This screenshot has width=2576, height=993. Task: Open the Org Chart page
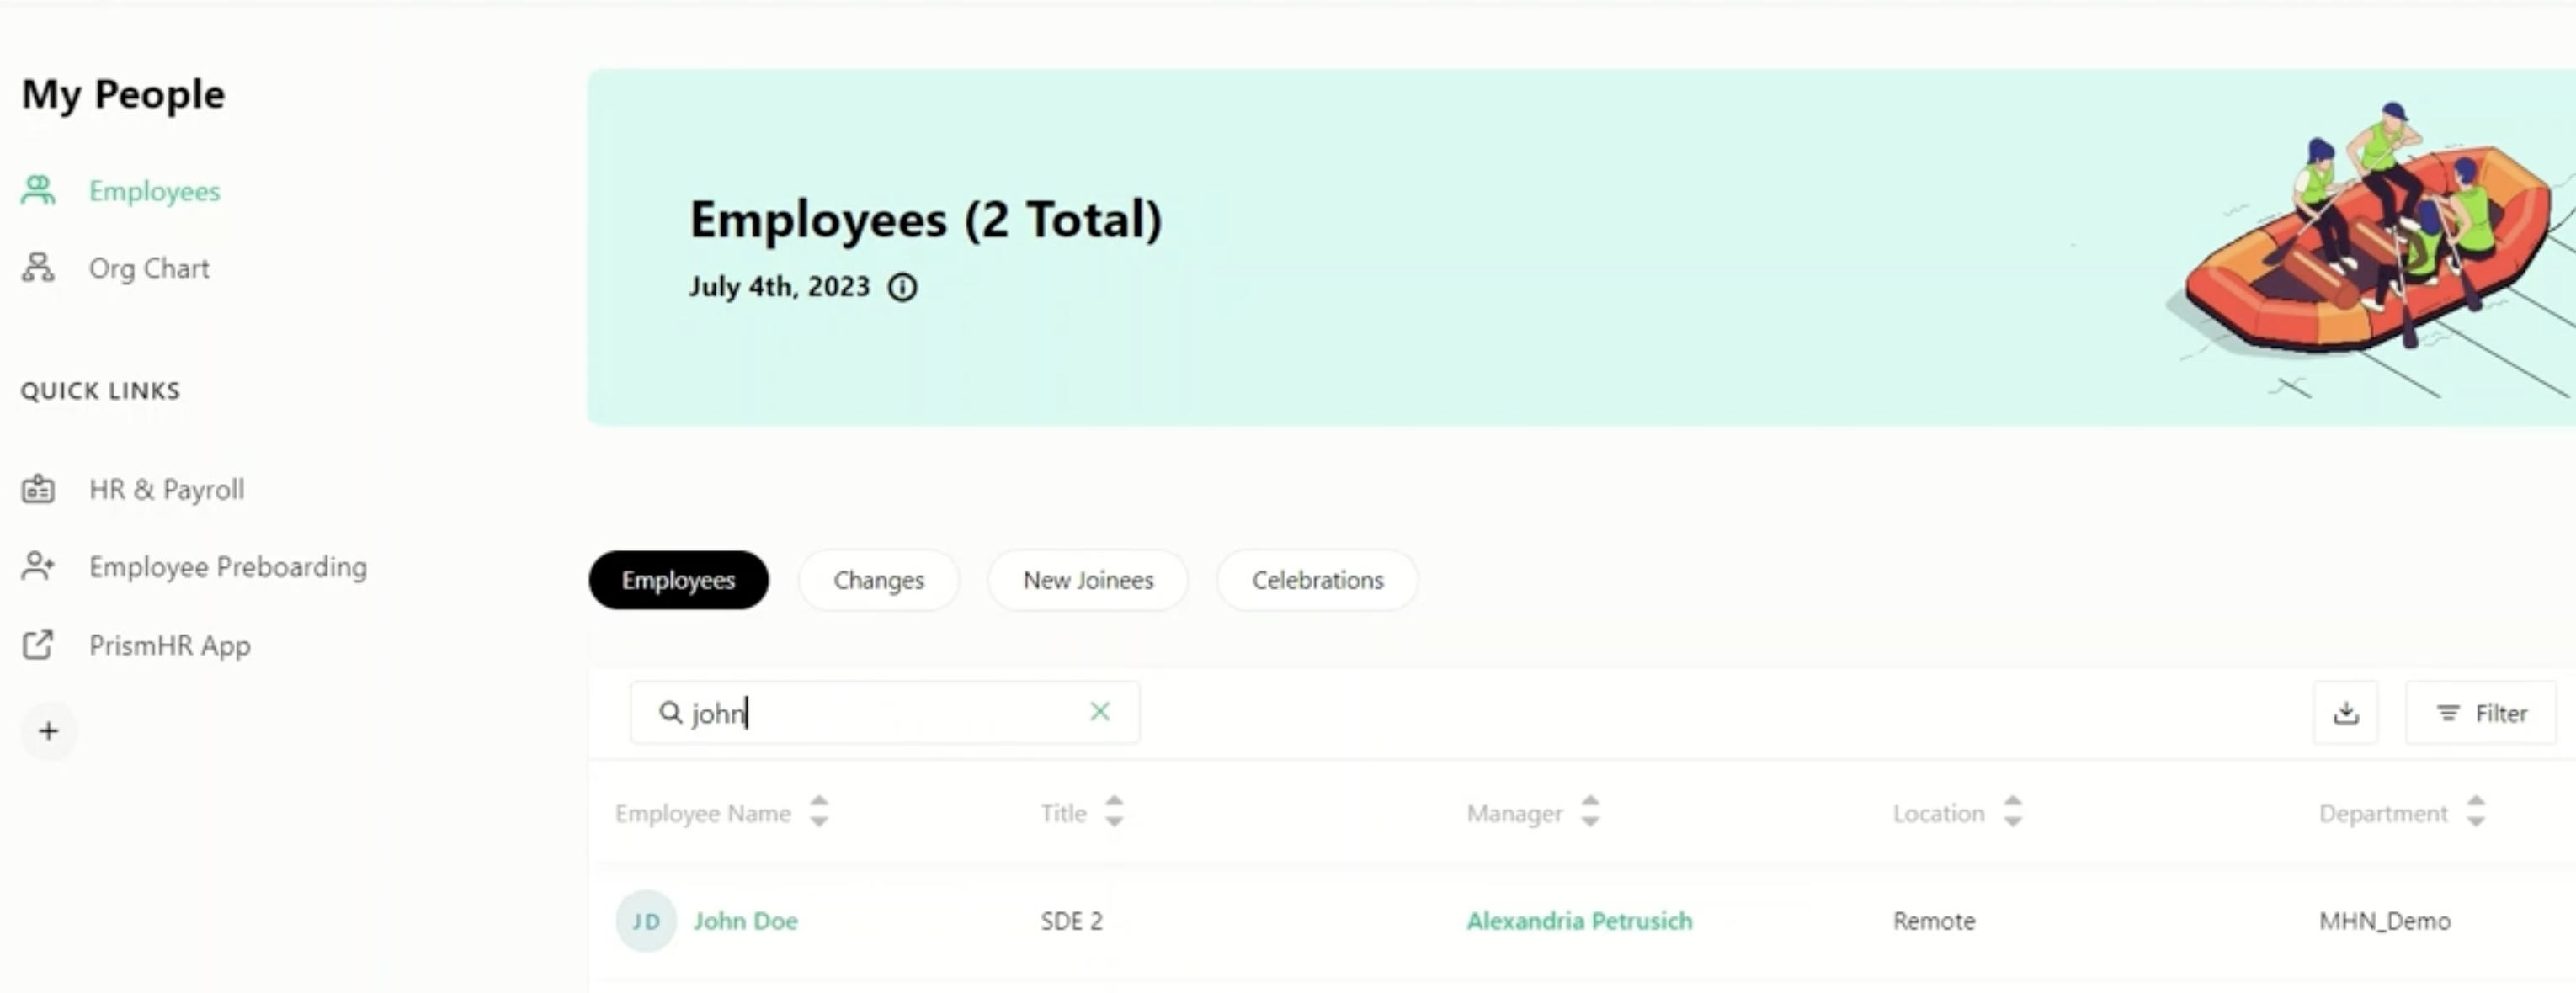pyautogui.click(x=149, y=268)
